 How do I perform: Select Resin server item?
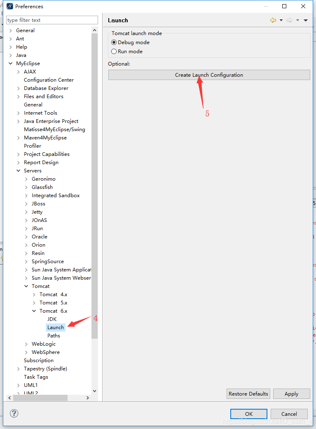pos(38,253)
